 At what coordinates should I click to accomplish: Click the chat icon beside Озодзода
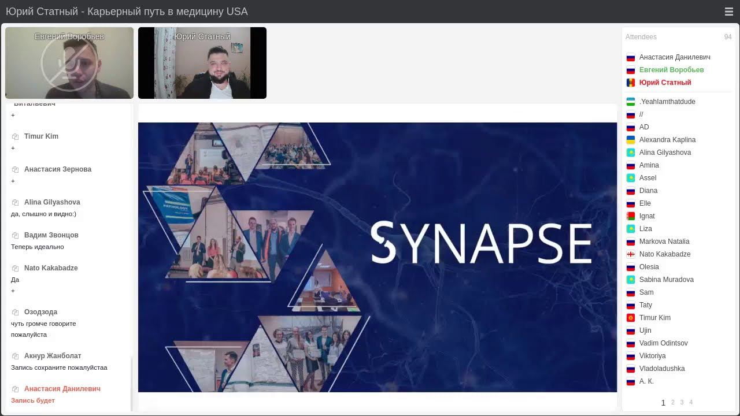tap(16, 313)
